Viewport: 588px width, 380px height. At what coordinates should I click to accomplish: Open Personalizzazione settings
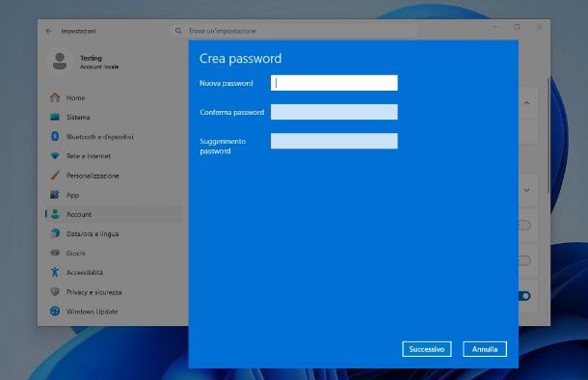[113, 176]
